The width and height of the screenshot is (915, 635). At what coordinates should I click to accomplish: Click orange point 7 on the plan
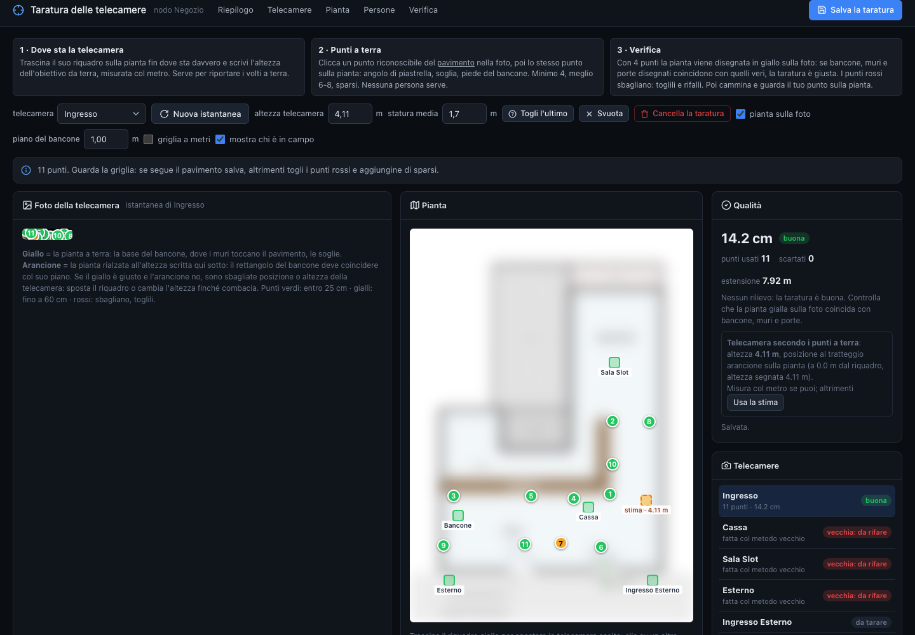pyautogui.click(x=561, y=543)
